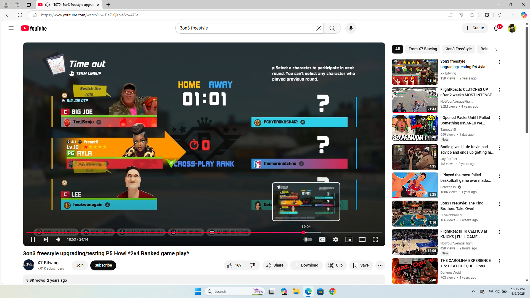Refresh the current page
This screenshot has height=298, width=530.
(20, 15)
